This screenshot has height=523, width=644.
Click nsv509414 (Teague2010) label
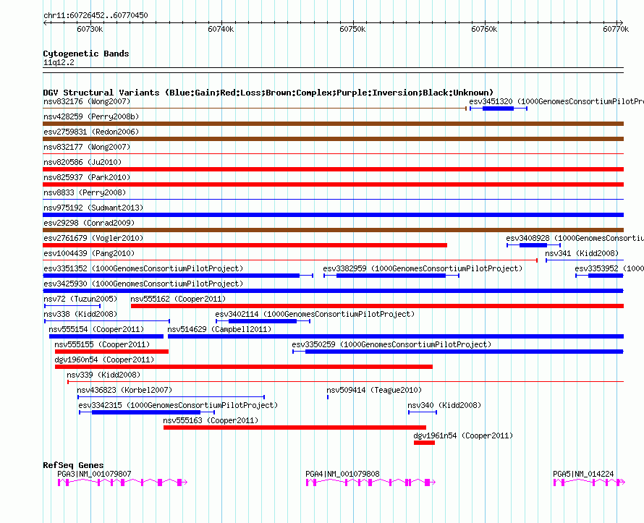374,390
